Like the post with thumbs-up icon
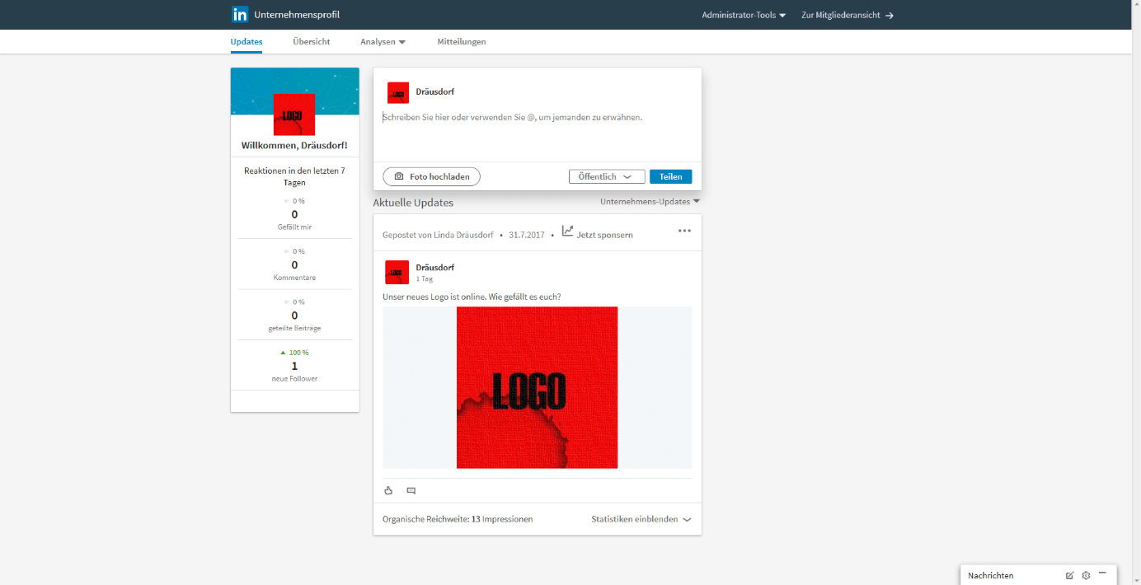 pos(388,490)
